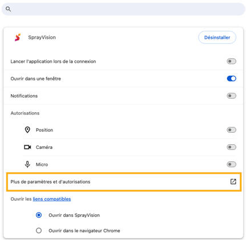Open the liens compatibles link

click(x=52, y=199)
